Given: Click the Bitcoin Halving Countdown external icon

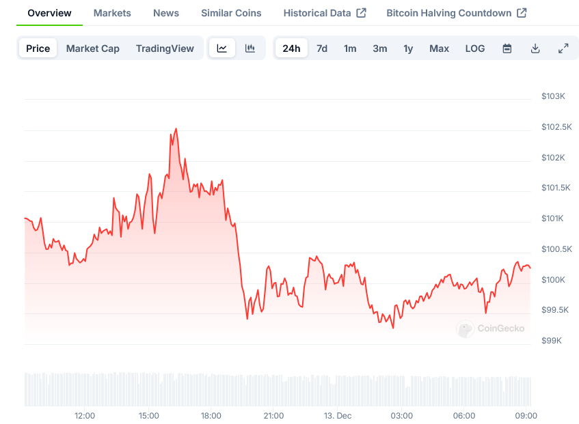Looking at the screenshot, I should (522, 13).
